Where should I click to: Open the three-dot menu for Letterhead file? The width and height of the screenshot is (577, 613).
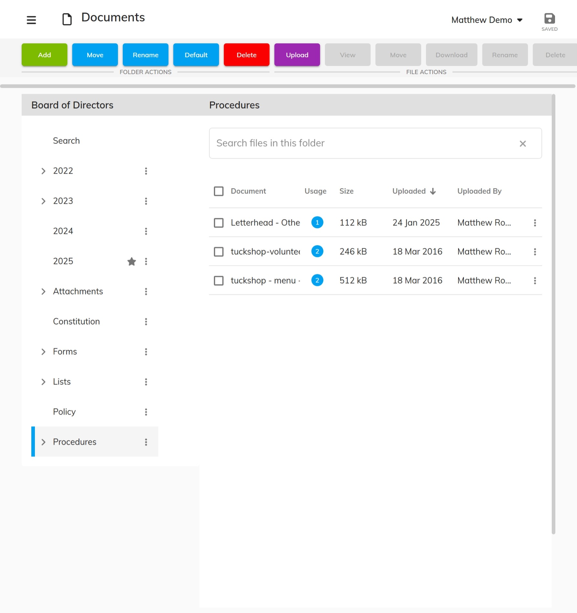tap(535, 223)
